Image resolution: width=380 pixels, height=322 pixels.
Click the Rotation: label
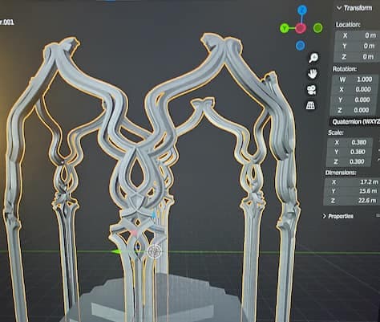click(x=345, y=69)
